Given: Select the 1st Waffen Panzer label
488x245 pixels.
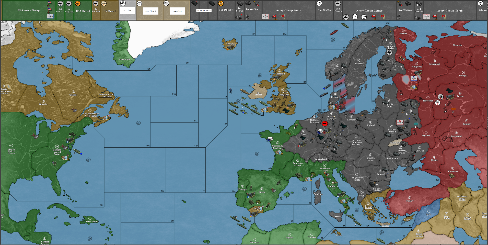Looking at the screenshot, I should 204,10.
